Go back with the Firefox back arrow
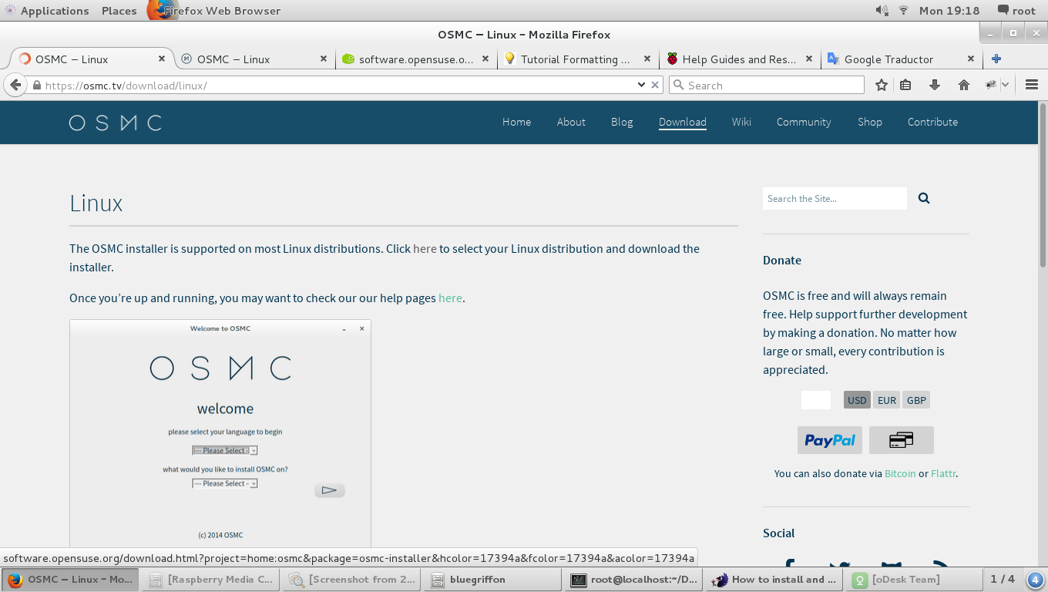The image size is (1048, 592). (x=15, y=85)
